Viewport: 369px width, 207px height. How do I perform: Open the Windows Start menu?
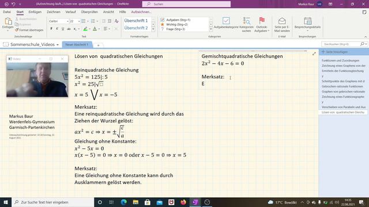6,202
